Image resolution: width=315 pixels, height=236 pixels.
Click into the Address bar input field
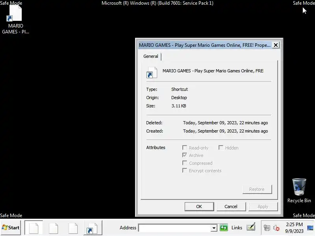coord(174,228)
